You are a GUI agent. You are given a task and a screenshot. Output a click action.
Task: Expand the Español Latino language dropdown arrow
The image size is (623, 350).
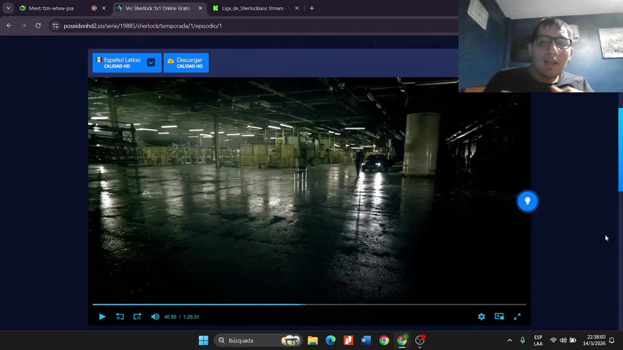pyautogui.click(x=151, y=63)
